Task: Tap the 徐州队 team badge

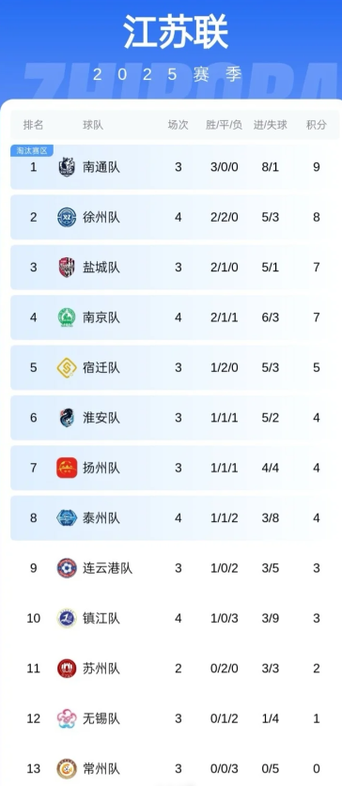Action: [x=67, y=217]
